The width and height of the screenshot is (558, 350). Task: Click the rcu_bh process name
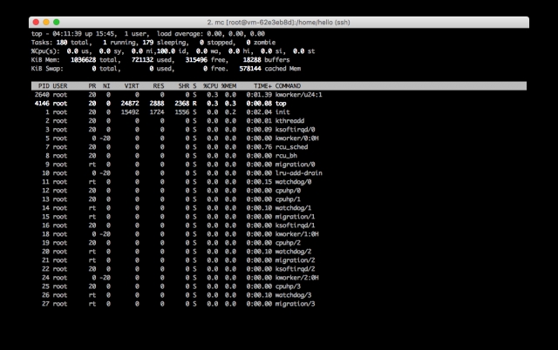point(286,156)
